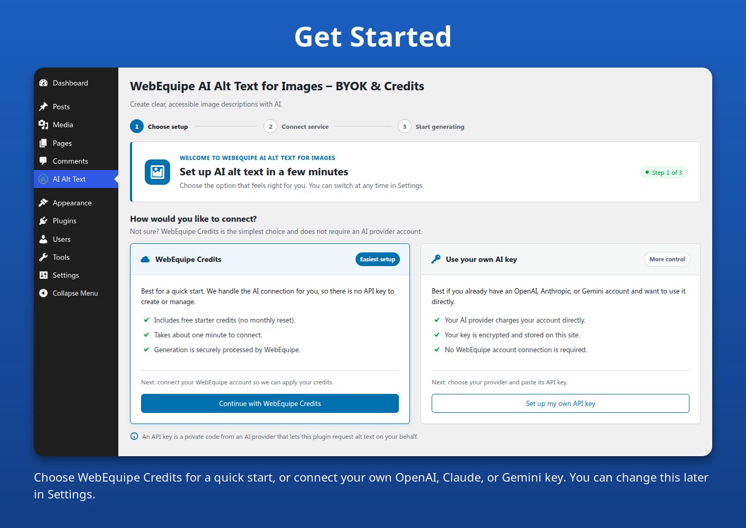Screen dimensions: 746x528
Task: Select step 1 Choose setup circle
Action: (137, 127)
